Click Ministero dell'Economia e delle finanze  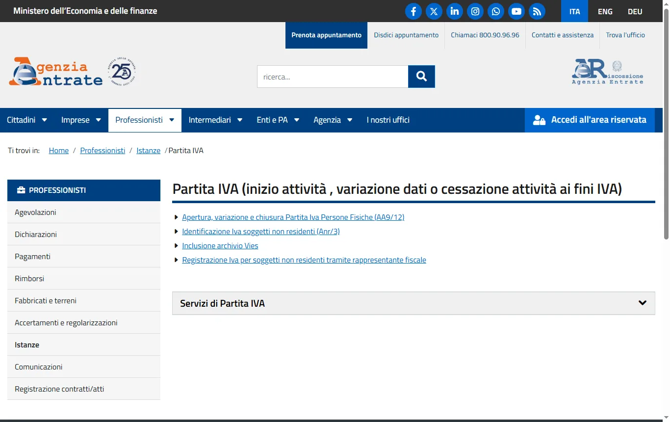[85, 11]
